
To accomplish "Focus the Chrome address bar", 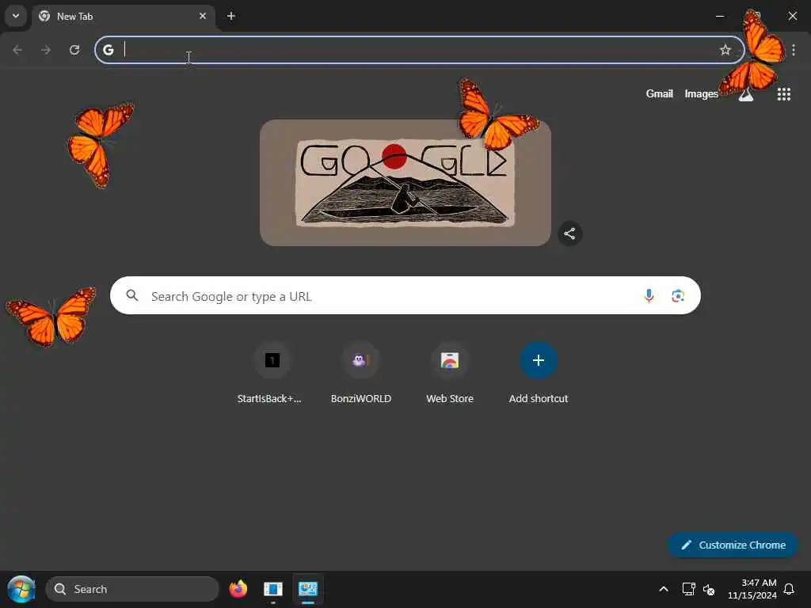I will tap(420, 50).
